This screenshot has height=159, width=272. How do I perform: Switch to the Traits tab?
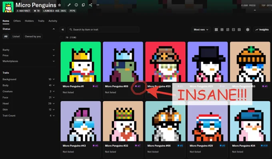[41, 21]
